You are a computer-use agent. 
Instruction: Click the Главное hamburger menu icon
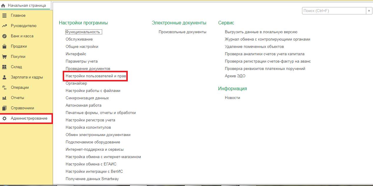pyautogui.click(x=4, y=16)
